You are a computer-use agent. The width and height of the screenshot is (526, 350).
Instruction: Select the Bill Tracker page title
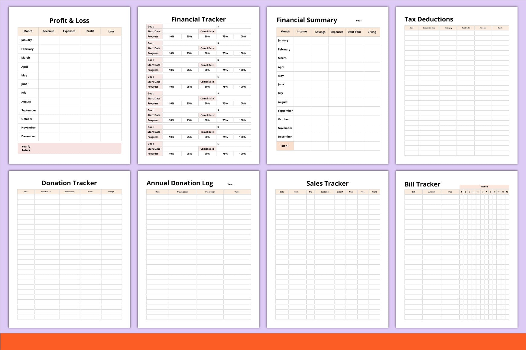[422, 184]
